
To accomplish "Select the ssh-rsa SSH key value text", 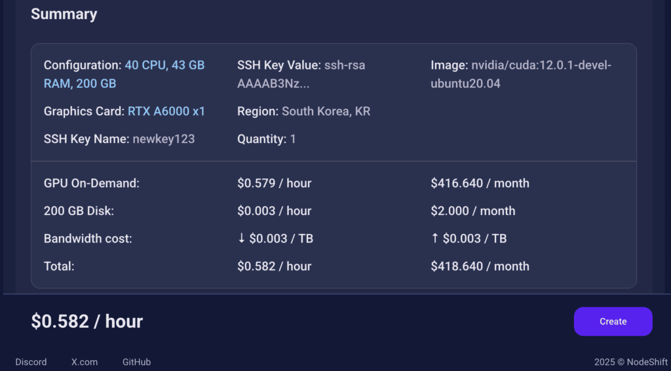I will click(345, 66).
